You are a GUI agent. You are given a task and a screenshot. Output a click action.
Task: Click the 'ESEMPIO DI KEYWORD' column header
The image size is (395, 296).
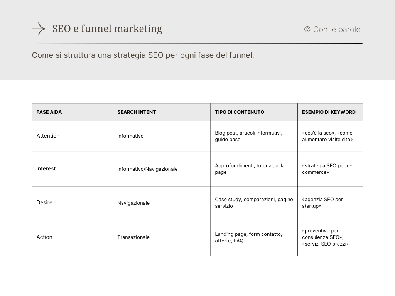point(329,112)
